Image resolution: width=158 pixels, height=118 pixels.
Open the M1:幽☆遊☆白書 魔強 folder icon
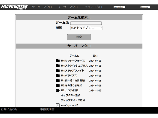coord(58,81)
